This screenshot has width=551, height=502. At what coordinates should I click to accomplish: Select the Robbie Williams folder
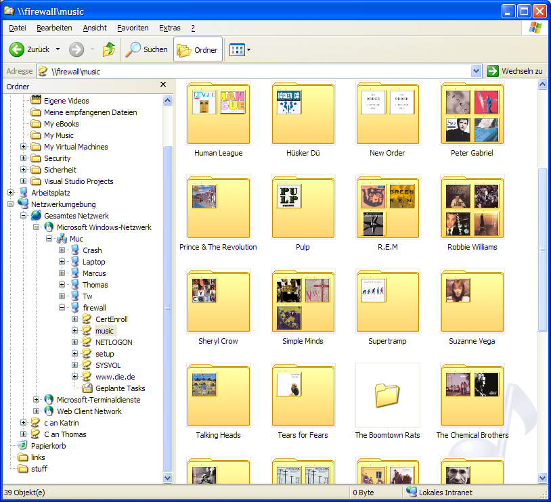point(472,207)
